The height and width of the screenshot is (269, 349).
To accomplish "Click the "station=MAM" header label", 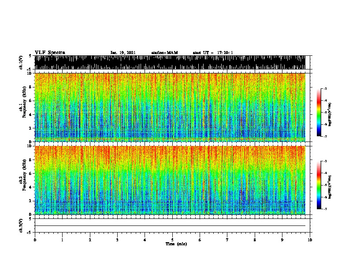I will [164, 53].
